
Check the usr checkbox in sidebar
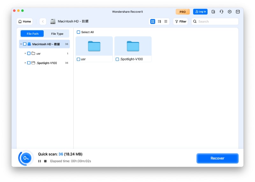click(x=29, y=53)
